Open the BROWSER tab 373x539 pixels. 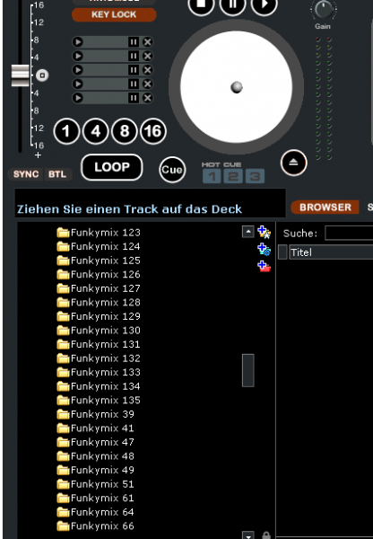pos(325,208)
